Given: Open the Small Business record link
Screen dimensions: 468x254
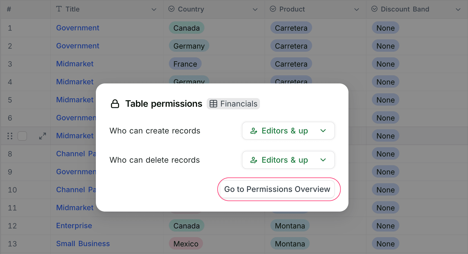Looking at the screenshot, I should [83, 244].
